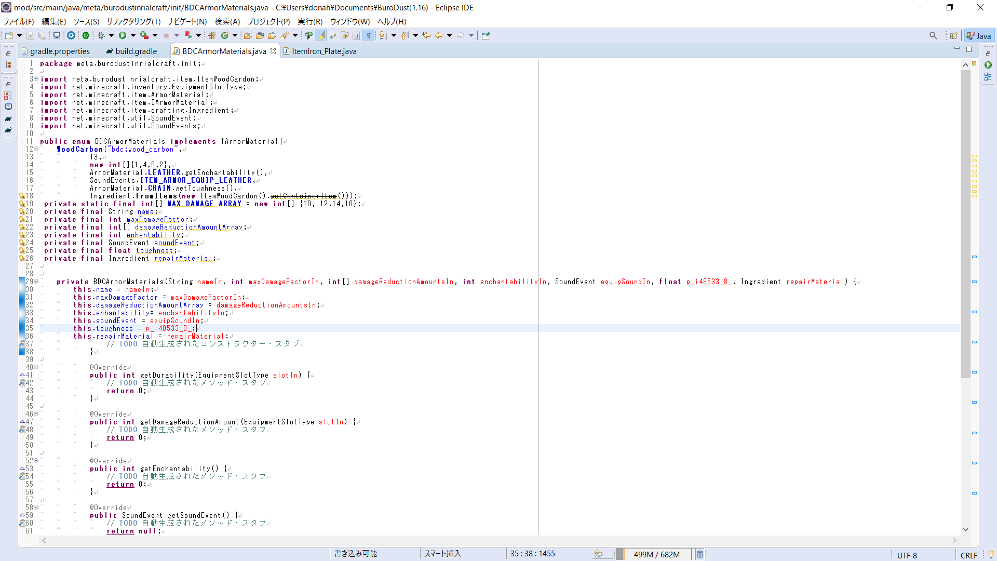Collapse the imports fold at line 3
Viewport: 997px width, 561px height.
coord(36,79)
